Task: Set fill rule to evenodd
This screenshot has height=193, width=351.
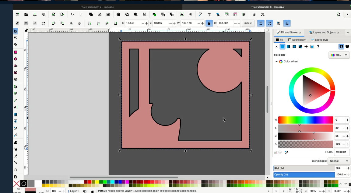Action: tap(341, 47)
